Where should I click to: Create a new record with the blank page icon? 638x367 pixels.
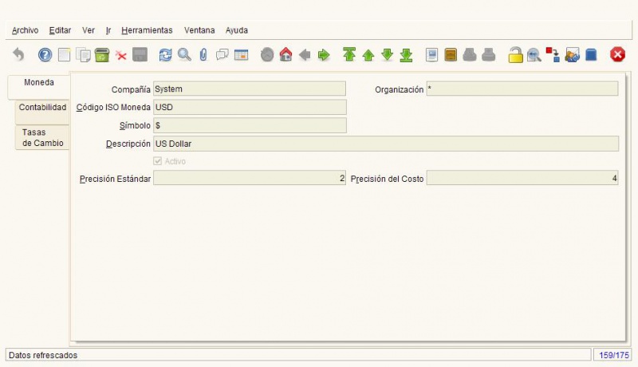click(65, 54)
